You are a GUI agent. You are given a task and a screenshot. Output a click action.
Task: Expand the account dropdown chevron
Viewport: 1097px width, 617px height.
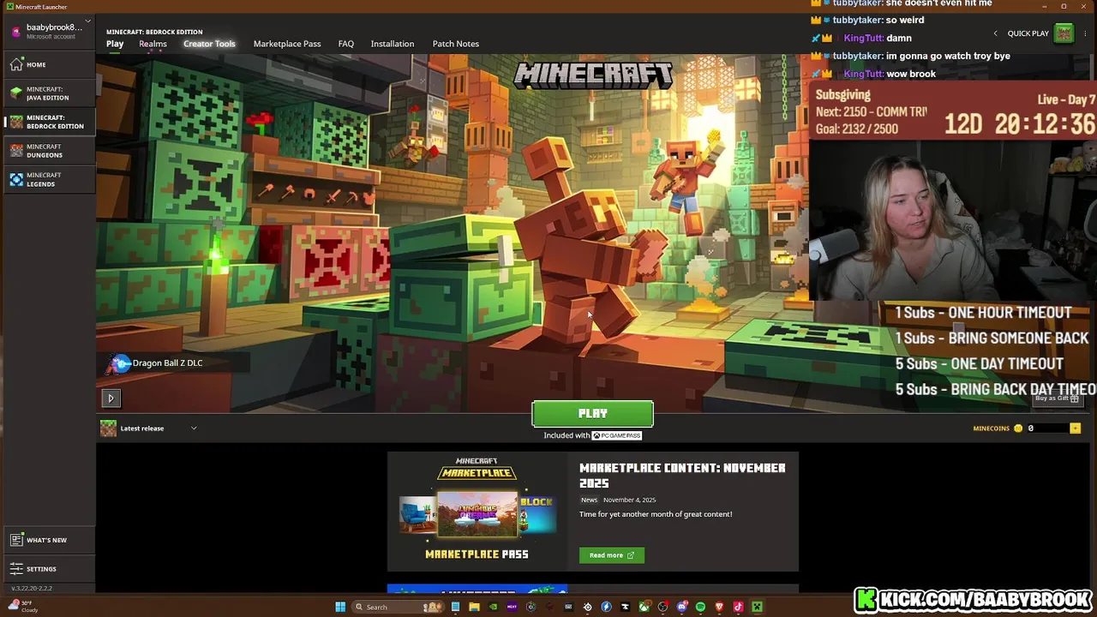click(x=87, y=22)
